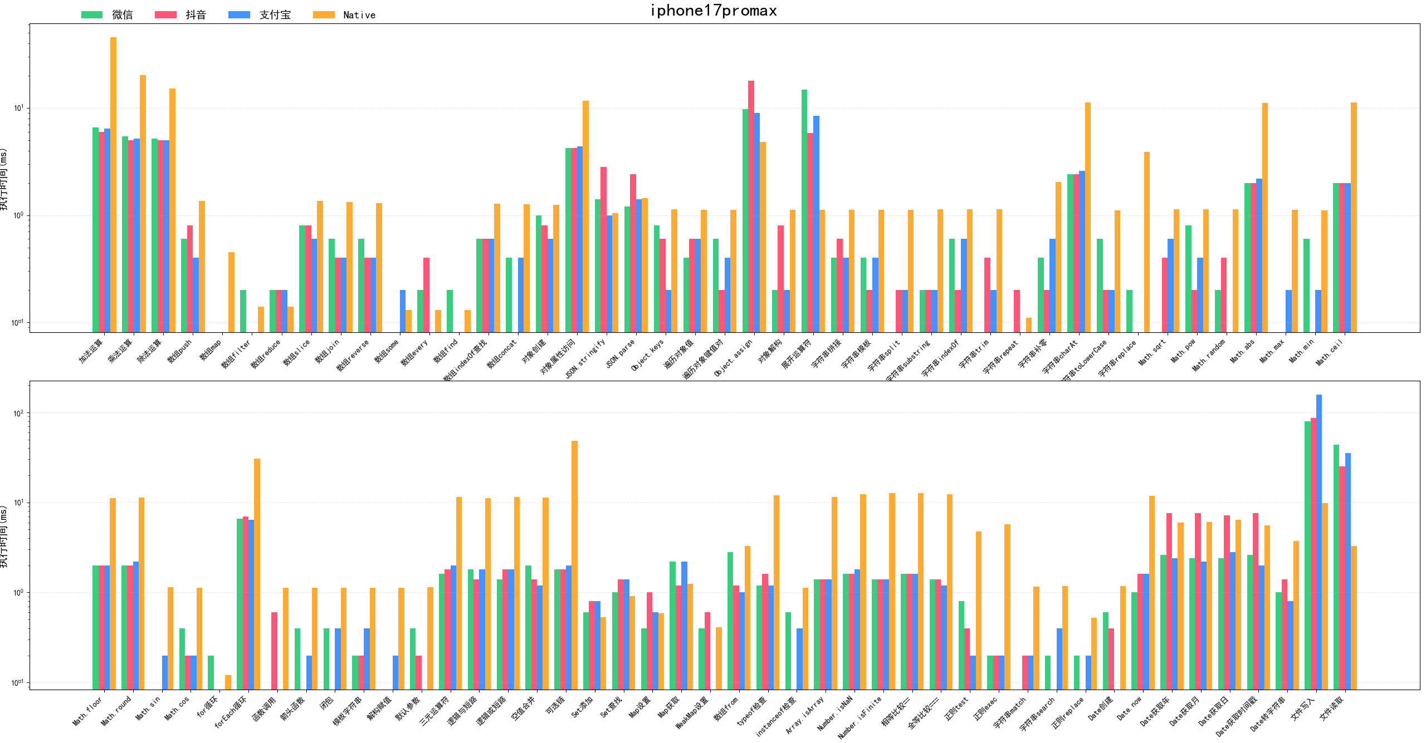Click the orange Native legend swatch

click(x=324, y=15)
